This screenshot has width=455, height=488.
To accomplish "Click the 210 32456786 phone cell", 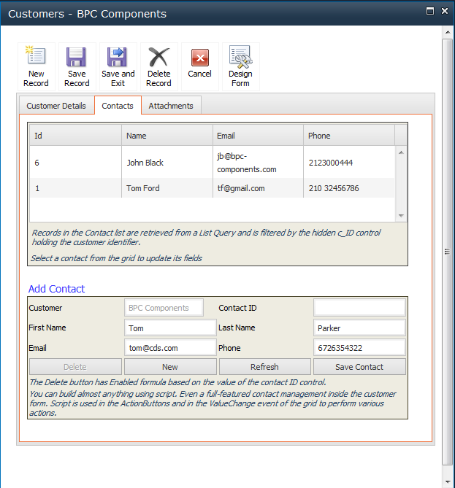I will pyautogui.click(x=349, y=188).
